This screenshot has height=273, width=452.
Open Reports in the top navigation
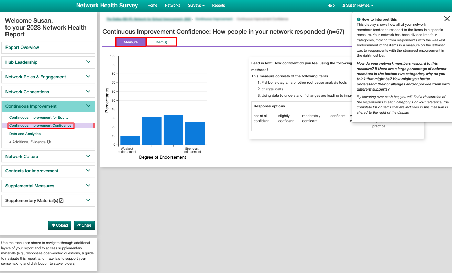point(219,6)
